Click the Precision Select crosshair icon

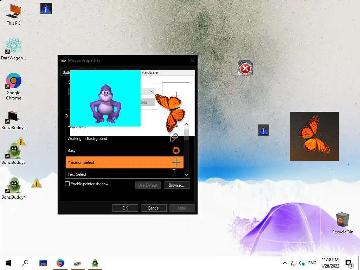click(x=176, y=162)
